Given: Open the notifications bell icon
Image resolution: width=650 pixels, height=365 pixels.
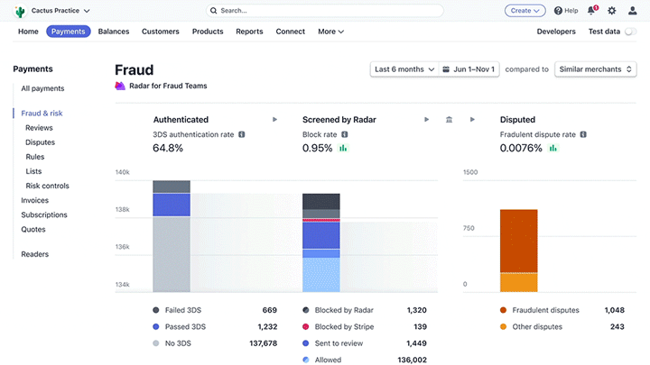Looking at the screenshot, I should coord(591,10).
